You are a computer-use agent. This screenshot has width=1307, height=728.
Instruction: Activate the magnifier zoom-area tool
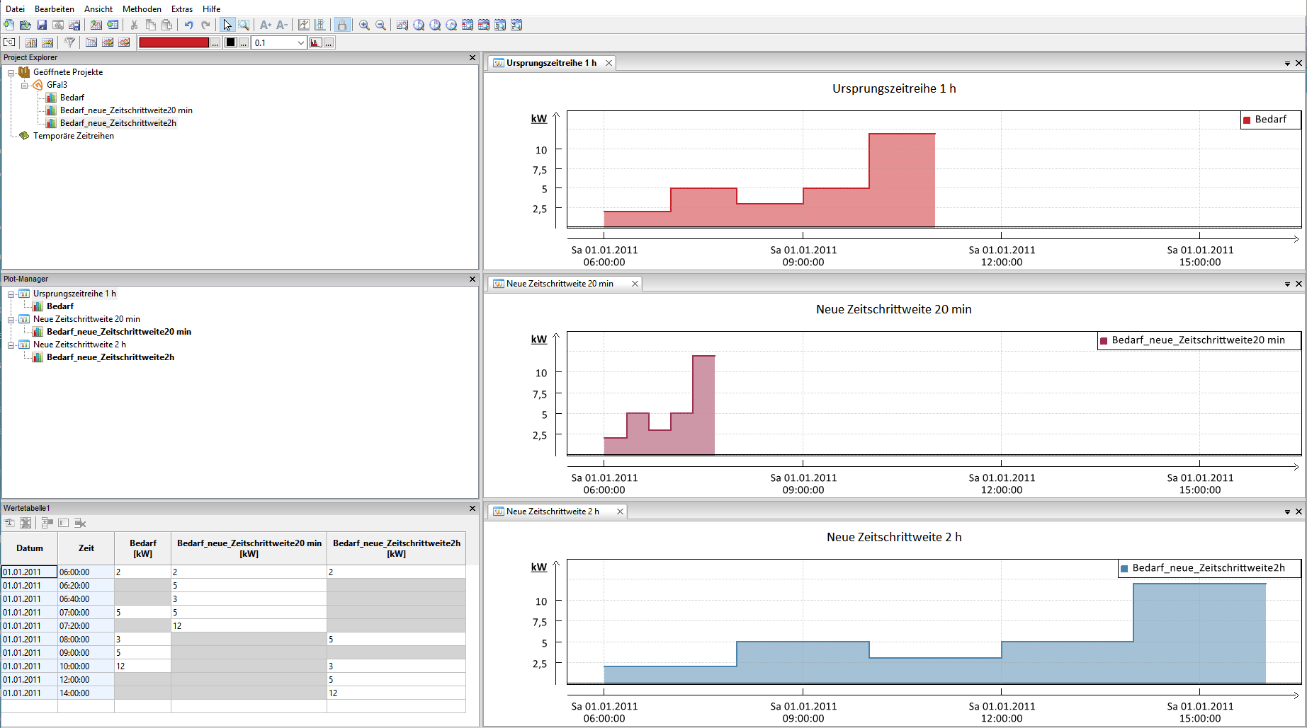244,25
